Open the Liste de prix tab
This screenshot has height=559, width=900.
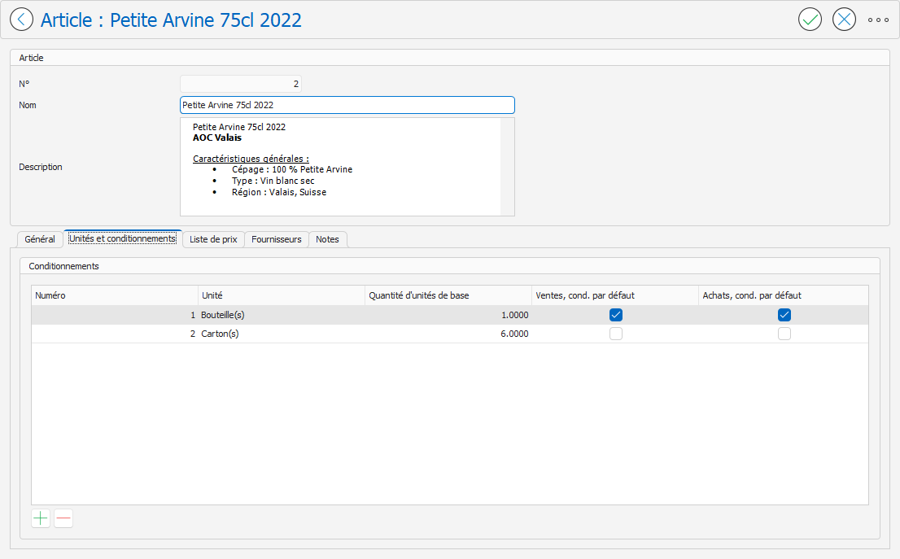[x=212, y=239]
